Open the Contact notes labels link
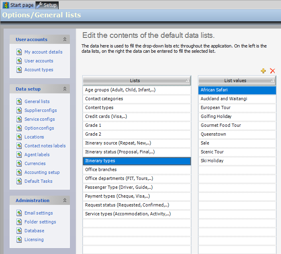Screen dimensions: 281x254 (x=45, y=146)
